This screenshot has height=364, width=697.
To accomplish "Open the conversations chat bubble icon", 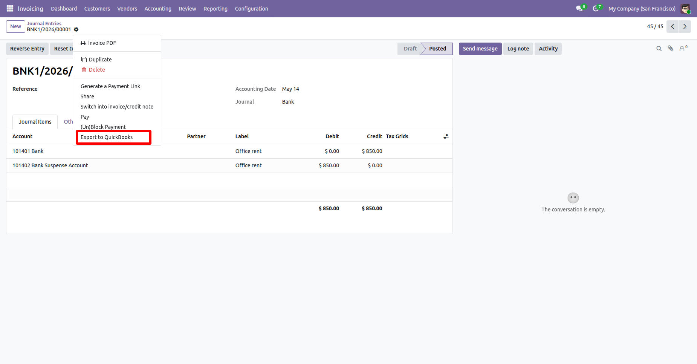I will pyautogui.click(x=579, y=8).
